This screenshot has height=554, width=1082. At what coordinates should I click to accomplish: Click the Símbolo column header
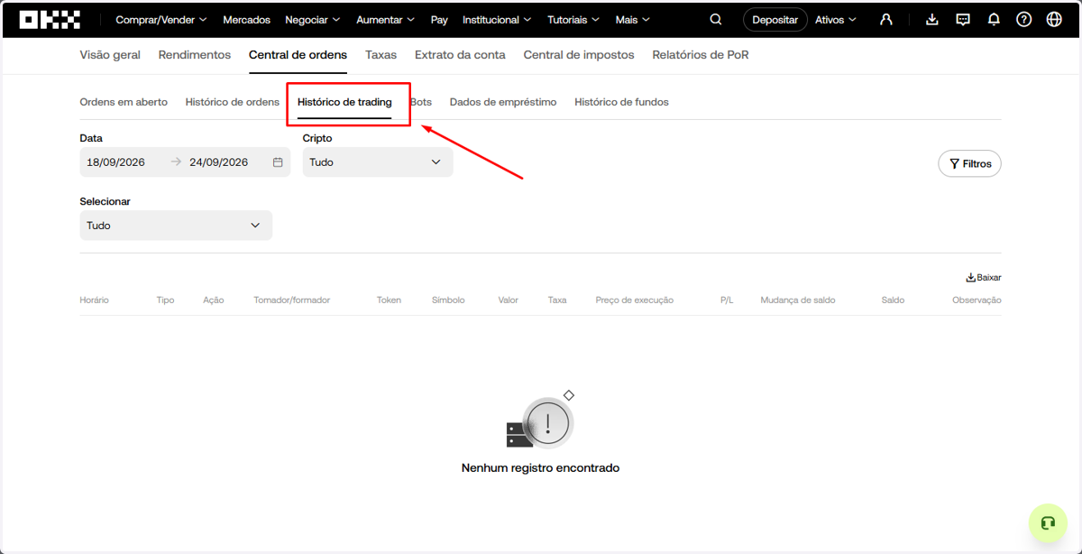click(448, 300)
